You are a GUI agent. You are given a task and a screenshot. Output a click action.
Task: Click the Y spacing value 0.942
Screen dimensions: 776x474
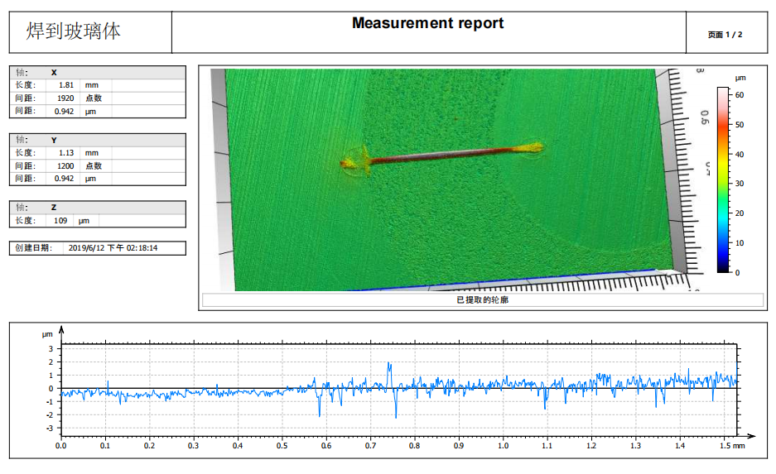[x=65, y=179]
